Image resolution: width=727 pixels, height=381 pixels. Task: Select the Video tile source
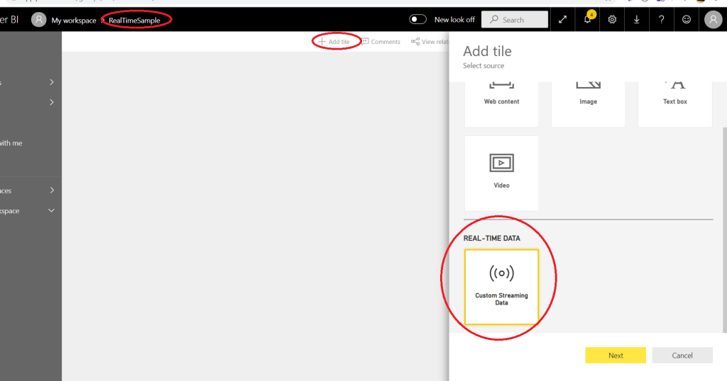(501, 173)
